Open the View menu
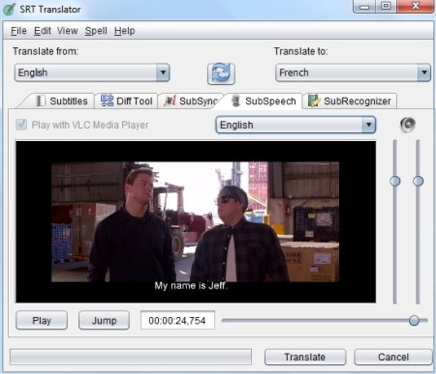The width and height of the screenshot is (436, 374). coord(68,31)
